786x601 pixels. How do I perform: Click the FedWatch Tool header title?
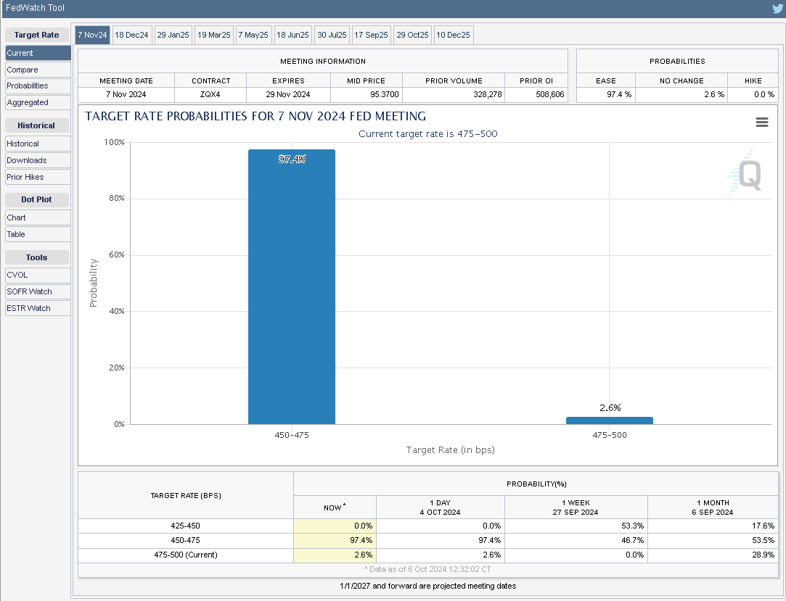pos(35,8)
